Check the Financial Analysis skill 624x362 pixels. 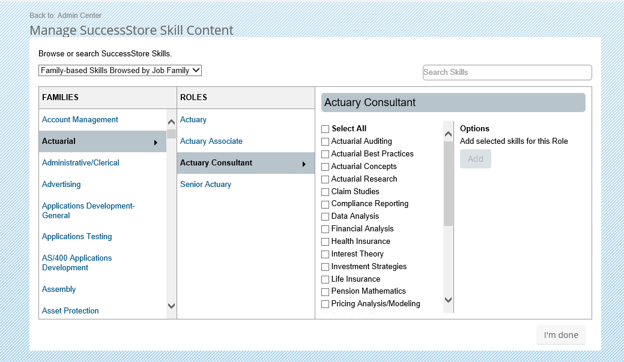(325, 229)
